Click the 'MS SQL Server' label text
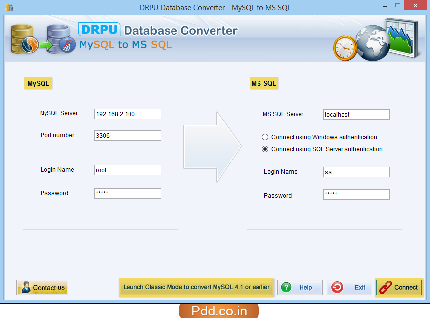The height and width of the screenshot is (321, 430). [283, 114]
